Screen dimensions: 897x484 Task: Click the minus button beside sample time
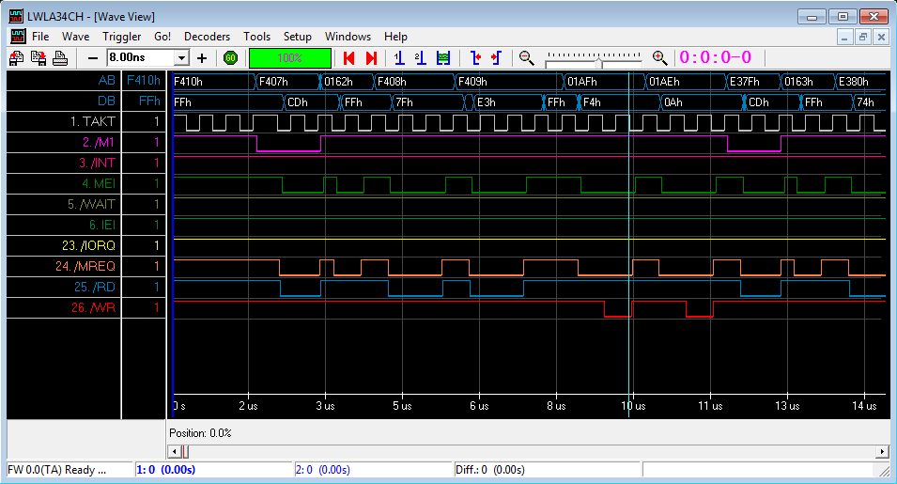tap(92, 58)
